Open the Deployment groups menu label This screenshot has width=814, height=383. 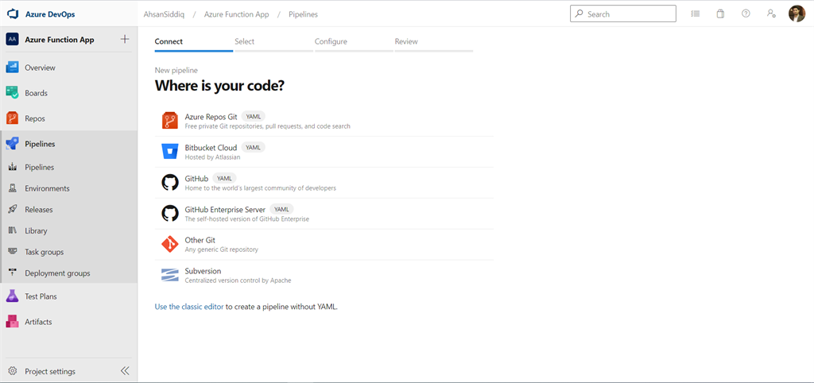click(57, 273)
